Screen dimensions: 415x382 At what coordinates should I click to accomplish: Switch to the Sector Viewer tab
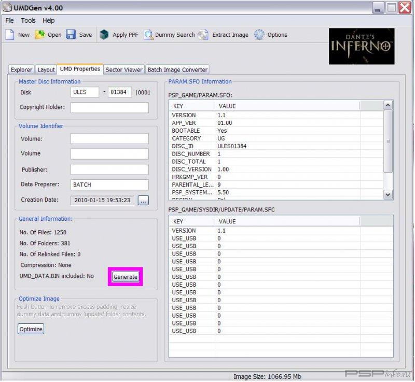coord(123,69)
